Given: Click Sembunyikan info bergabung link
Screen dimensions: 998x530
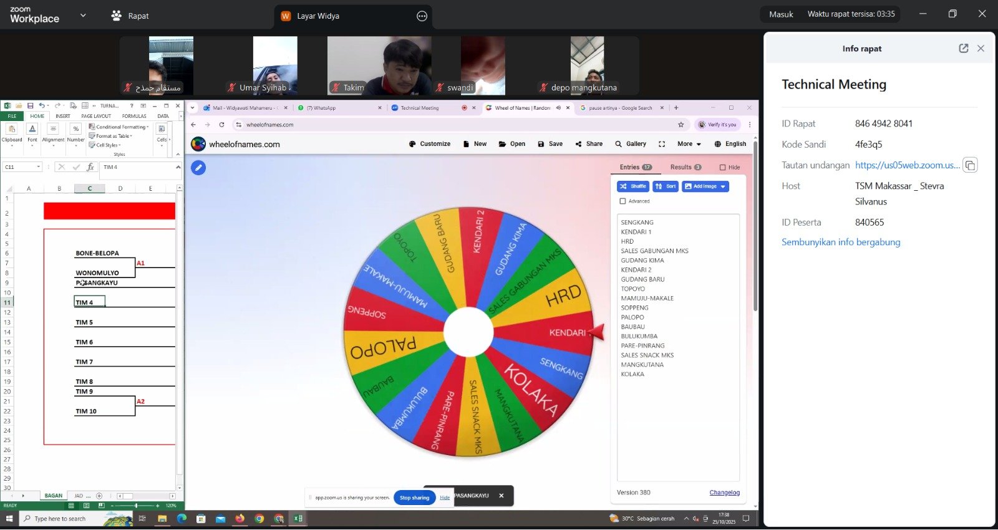Looking at the screenshot, I should (x=840, y=243).
